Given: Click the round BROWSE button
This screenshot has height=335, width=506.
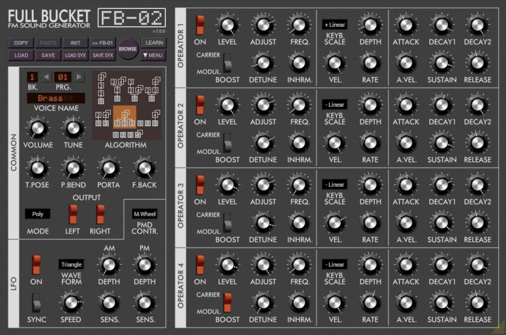Looking at the screenshot, I should 128,49.
